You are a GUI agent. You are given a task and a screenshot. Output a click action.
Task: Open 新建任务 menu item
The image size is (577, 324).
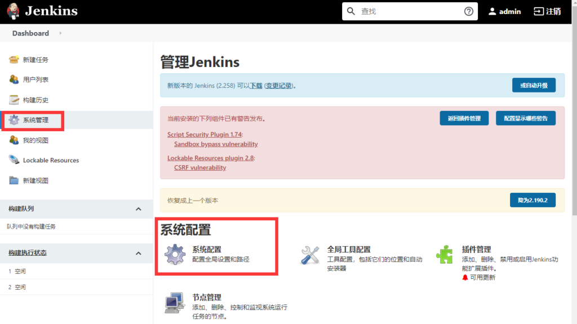pyautogui.click(x=35, y=60)
